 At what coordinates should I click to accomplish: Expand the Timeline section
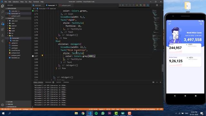[18, 104]
